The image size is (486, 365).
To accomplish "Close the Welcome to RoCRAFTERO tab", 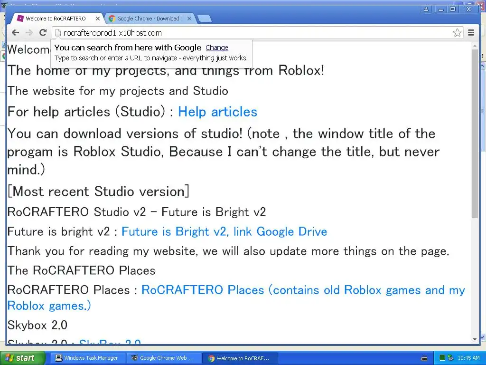I will [x=98, y=19].
